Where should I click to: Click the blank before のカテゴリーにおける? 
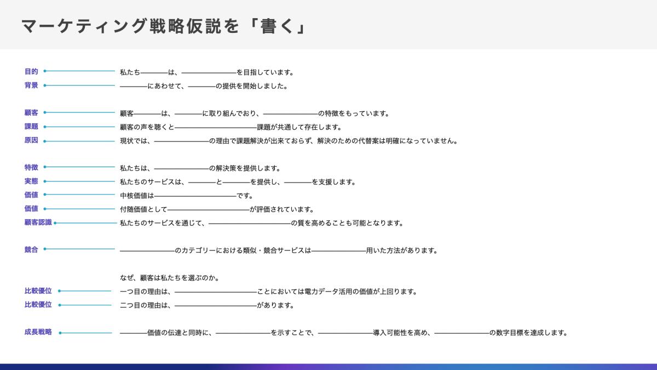(147, 251)
